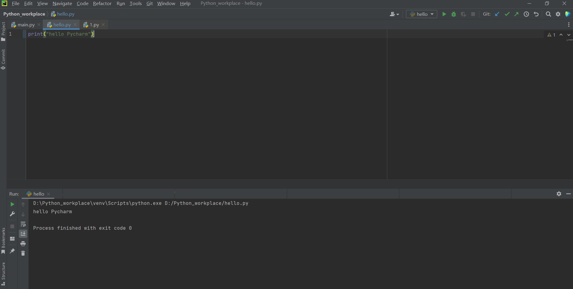Viewport: 573px width, 289px height.
Task: Click the warnings count indicator
Action: [551, 35]
